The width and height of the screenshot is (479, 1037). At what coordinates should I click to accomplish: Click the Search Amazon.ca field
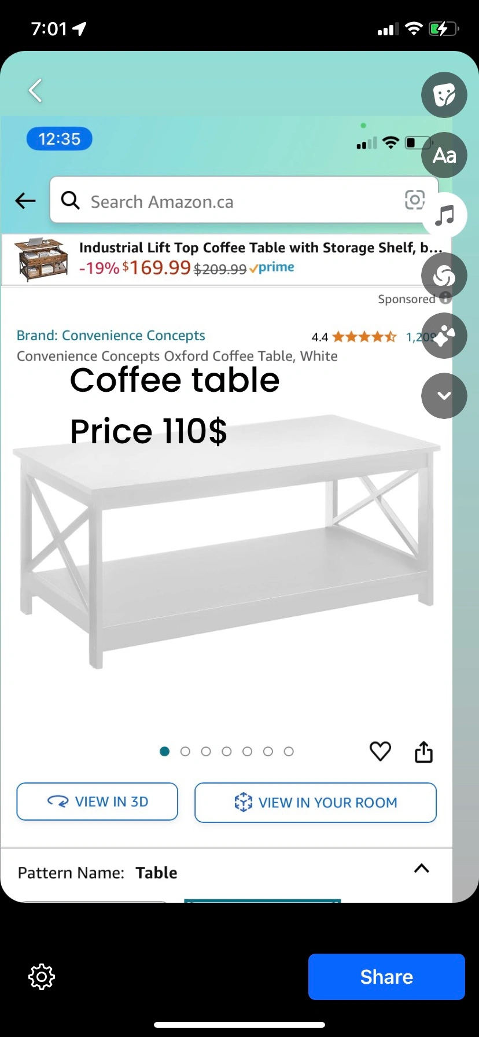pyautogui.click(x=231, y=201)
